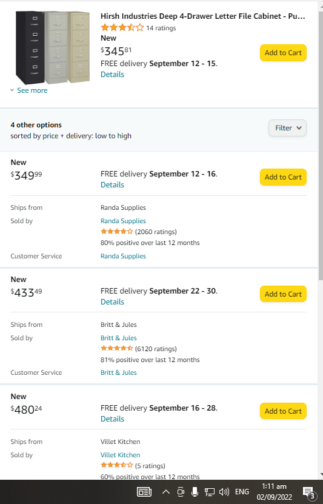This screenshot has width=323, height=504.
Task: Open the volume speaker tray icon
Action: [x=224, y=492]
